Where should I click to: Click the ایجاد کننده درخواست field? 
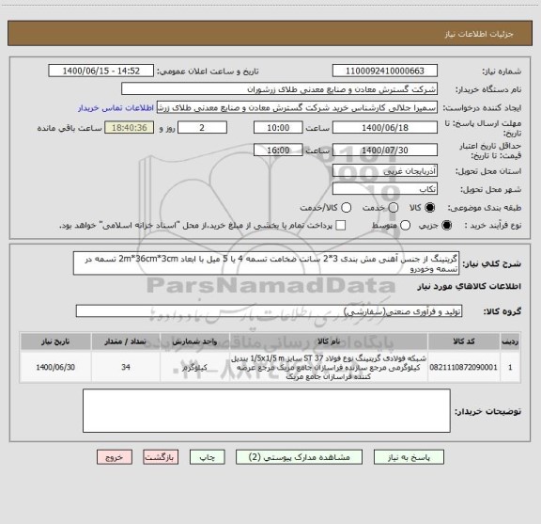point(297,107)
